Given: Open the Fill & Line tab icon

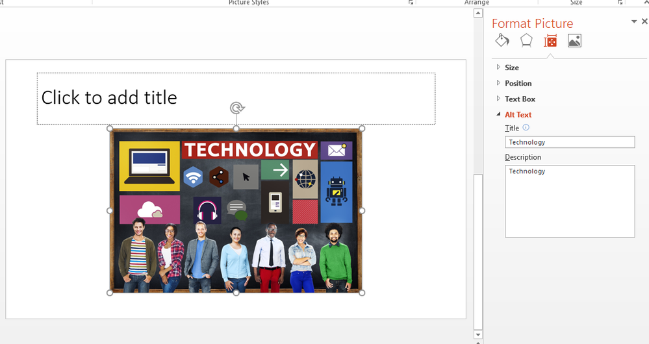Looking at the screenshot, I should (502, 40).
